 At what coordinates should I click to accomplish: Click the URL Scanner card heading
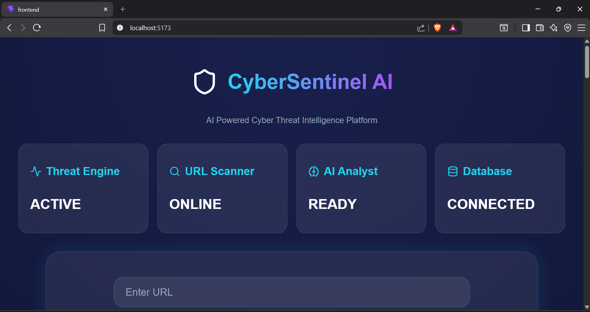220,171
